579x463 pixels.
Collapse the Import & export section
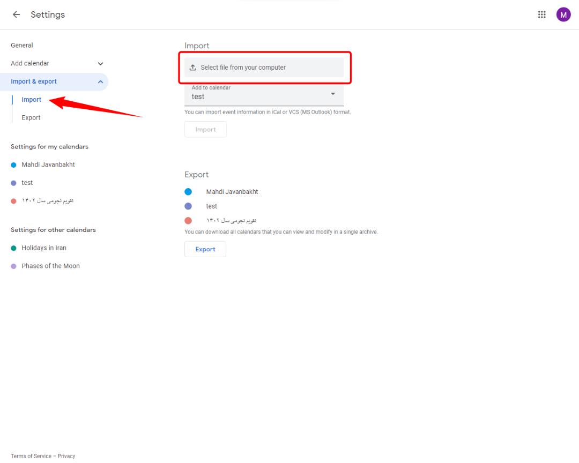(100, 81)
